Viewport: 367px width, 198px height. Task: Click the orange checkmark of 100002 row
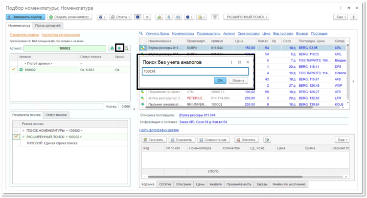click(14, 69)
